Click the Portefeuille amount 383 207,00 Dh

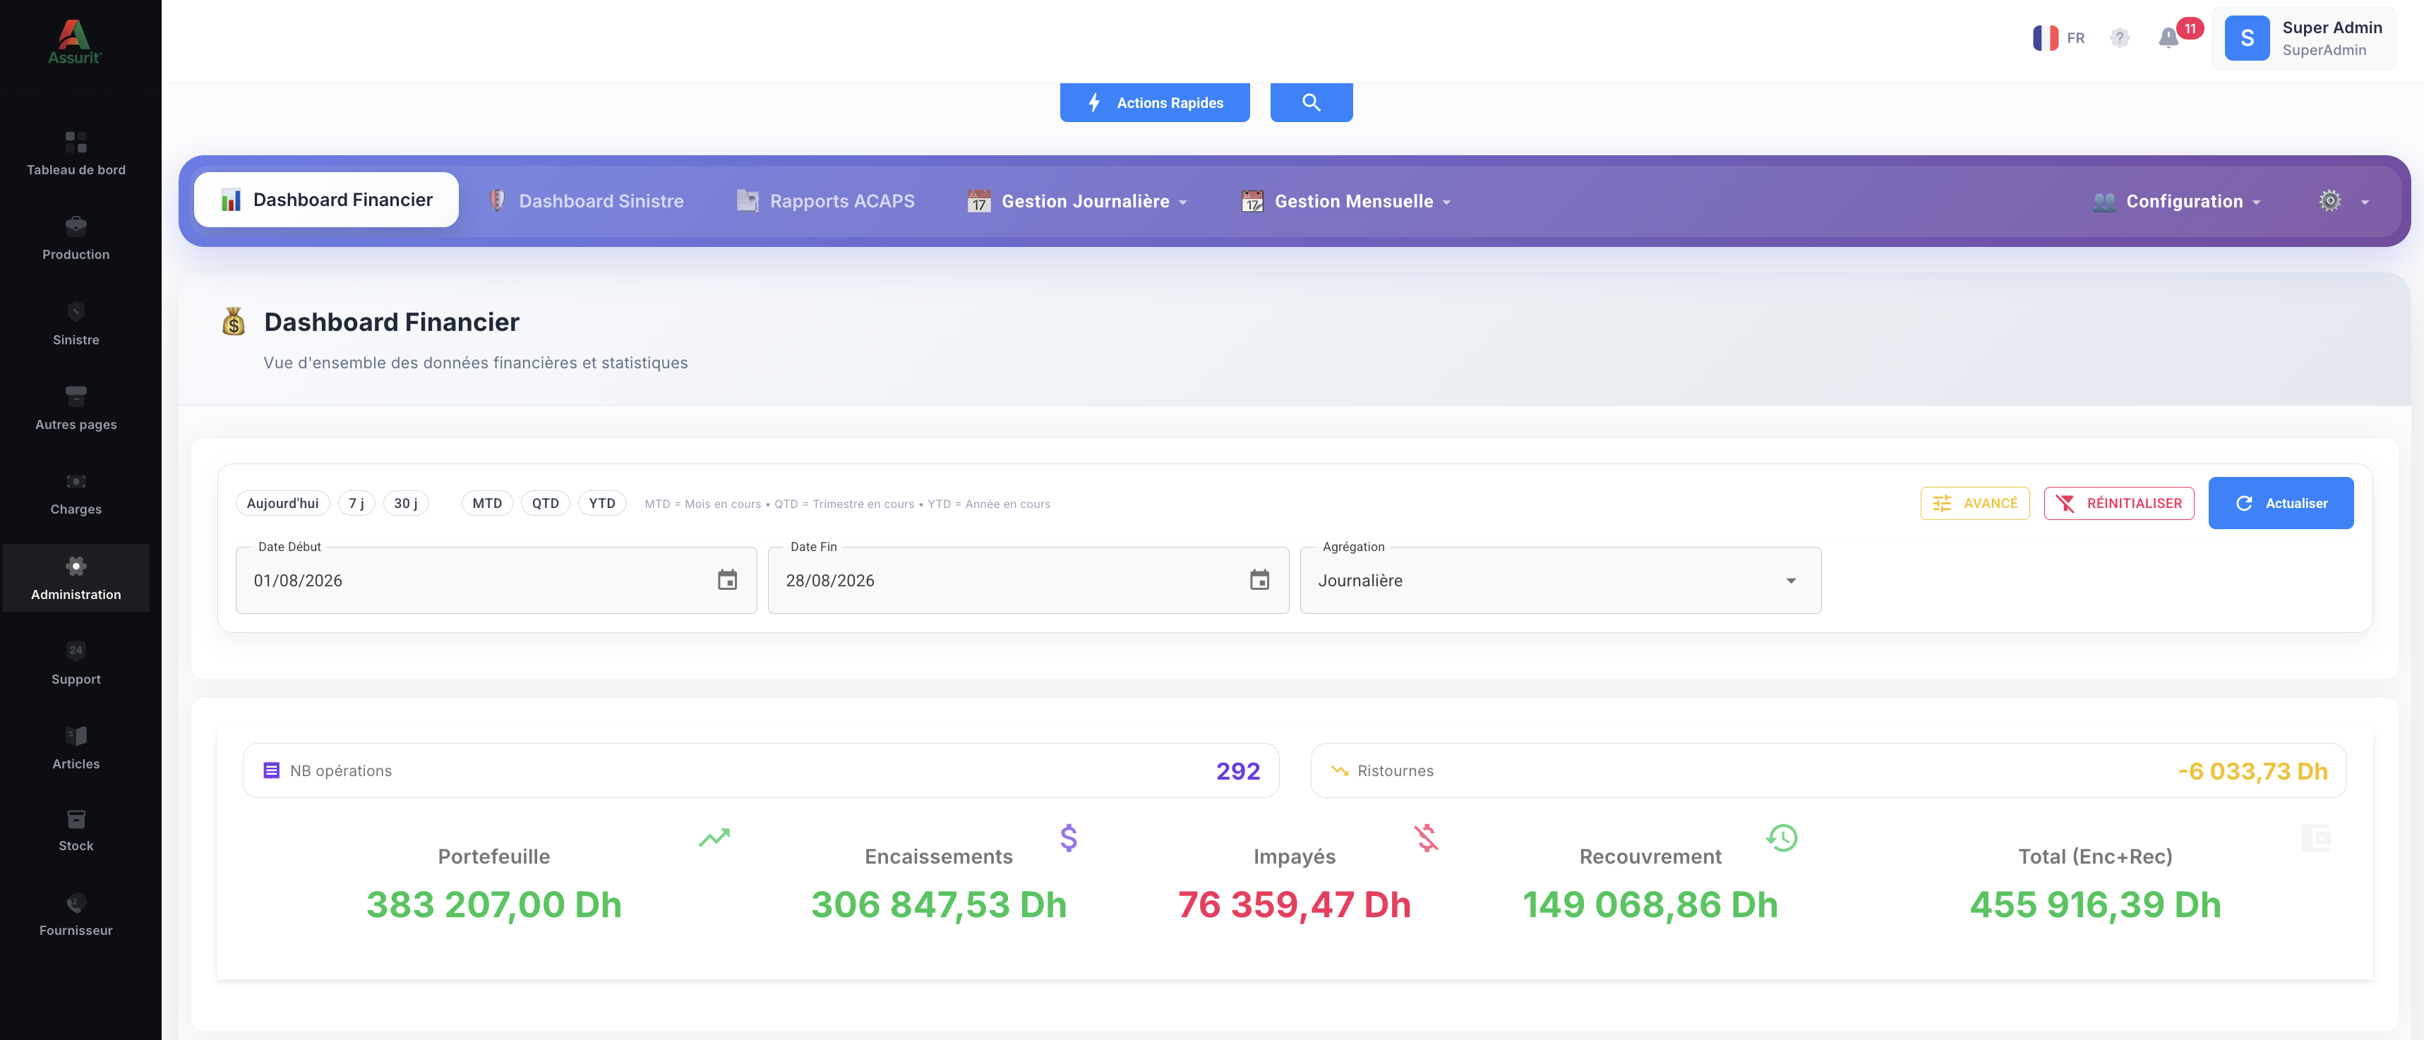click(494, 905)
